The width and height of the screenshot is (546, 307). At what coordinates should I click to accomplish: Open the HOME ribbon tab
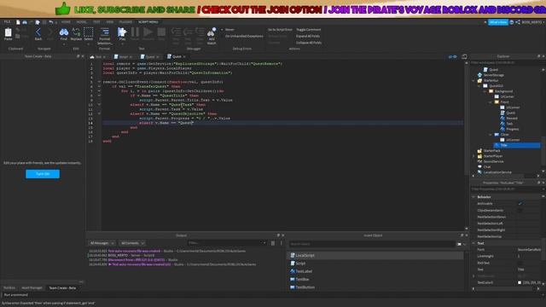pos(66,22)
